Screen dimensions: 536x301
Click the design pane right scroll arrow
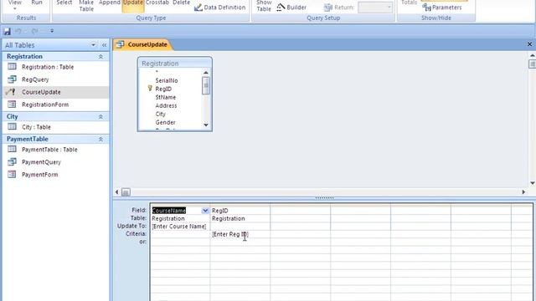coord(523,192)
